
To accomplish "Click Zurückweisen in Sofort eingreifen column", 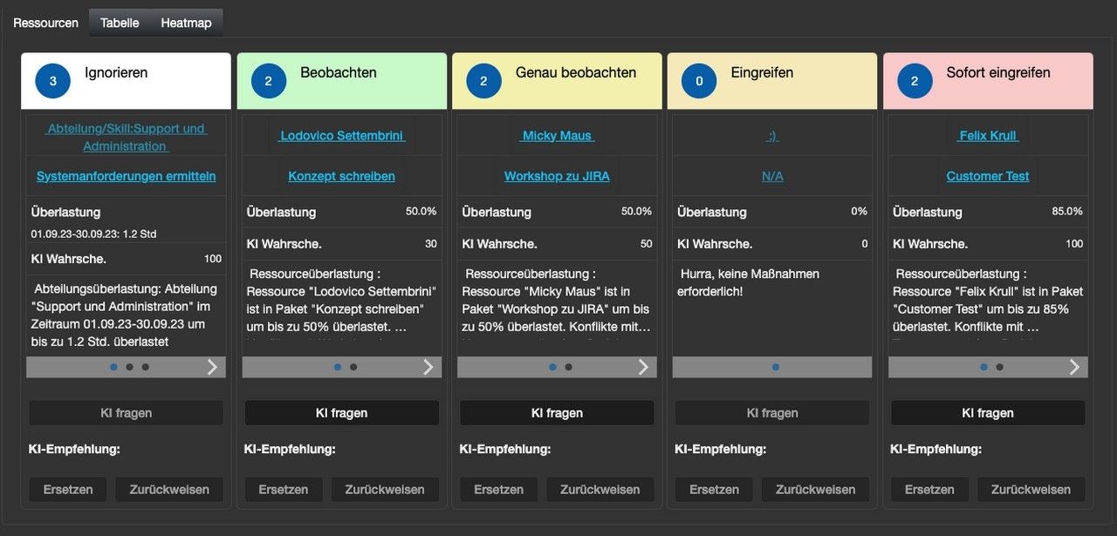I will (x=1031, y=490).
